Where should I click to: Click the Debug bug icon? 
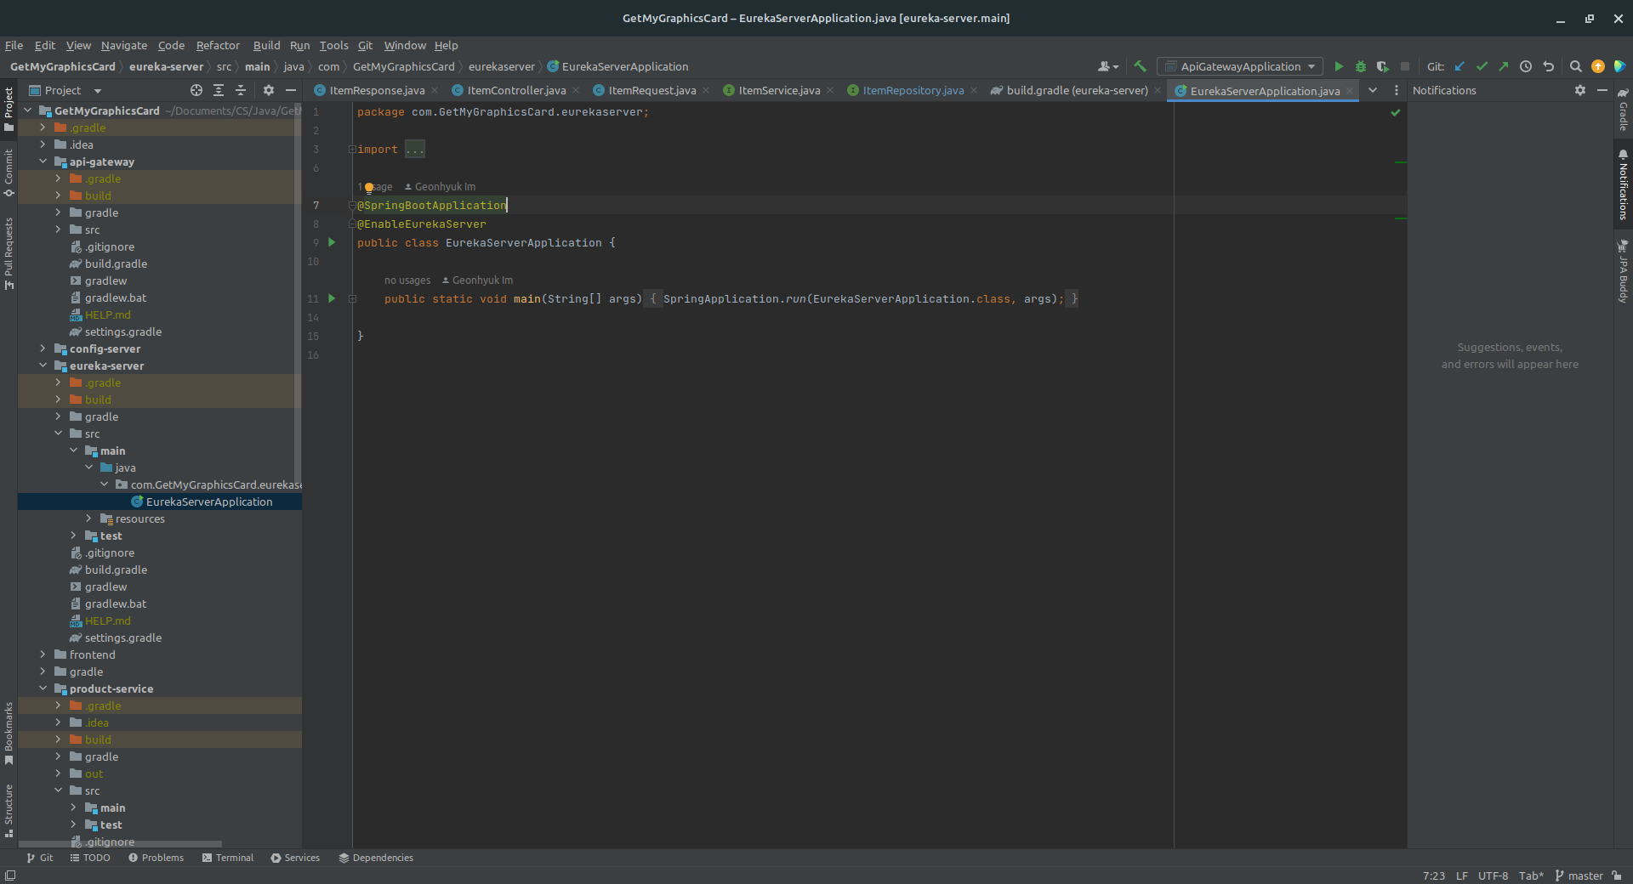[x=1361, y=66]
